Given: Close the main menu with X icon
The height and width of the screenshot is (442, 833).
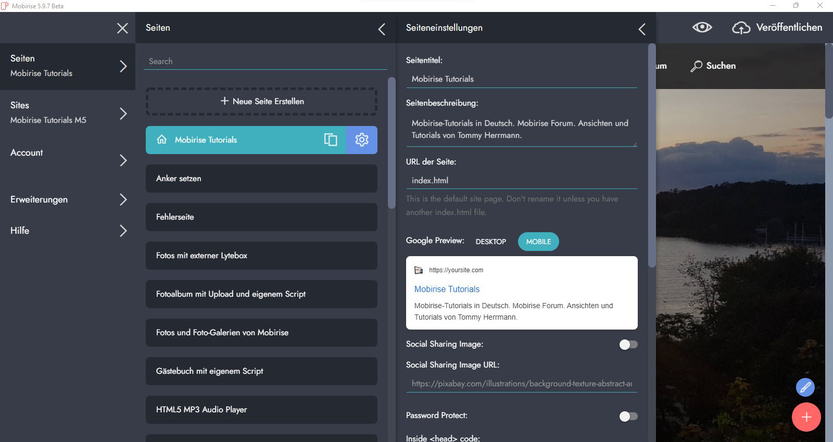Looking at the screenshot, I should [122, 28].
